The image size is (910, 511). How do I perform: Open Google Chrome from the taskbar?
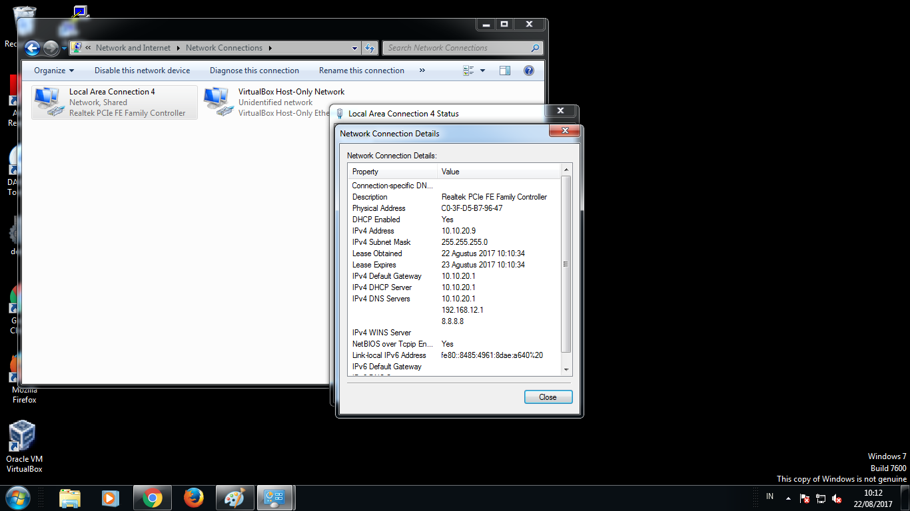152,497
